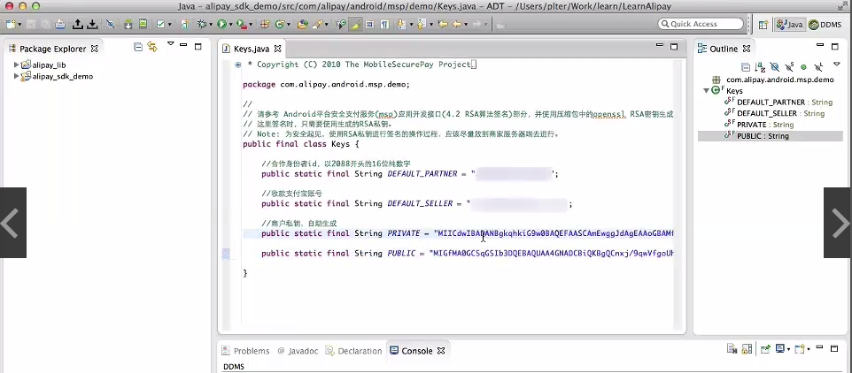Screen dimensions: 852x373
Task: Switch to the DDMS perspective
Action: (x=825, y=25)
